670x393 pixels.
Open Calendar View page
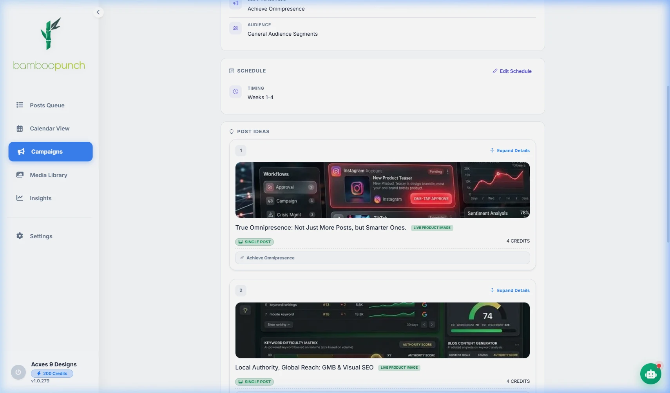tap(50, 128)
